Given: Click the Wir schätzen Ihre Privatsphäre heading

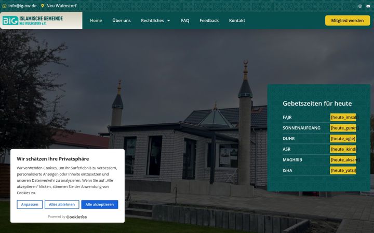Looking at the screenshot, I should click(52, 159).
